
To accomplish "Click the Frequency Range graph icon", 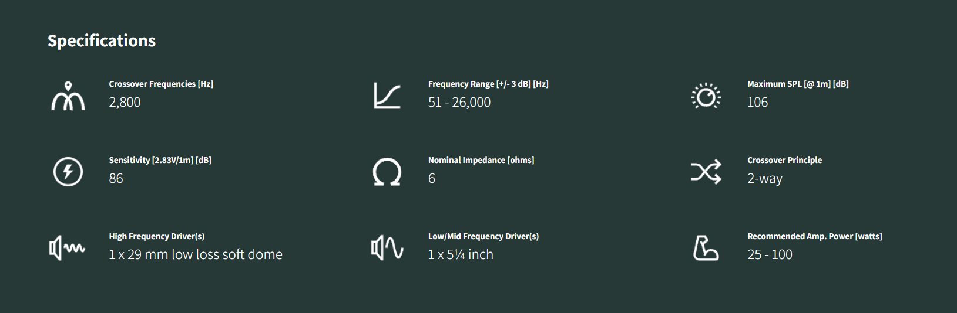I will click(x=387, y=96).
